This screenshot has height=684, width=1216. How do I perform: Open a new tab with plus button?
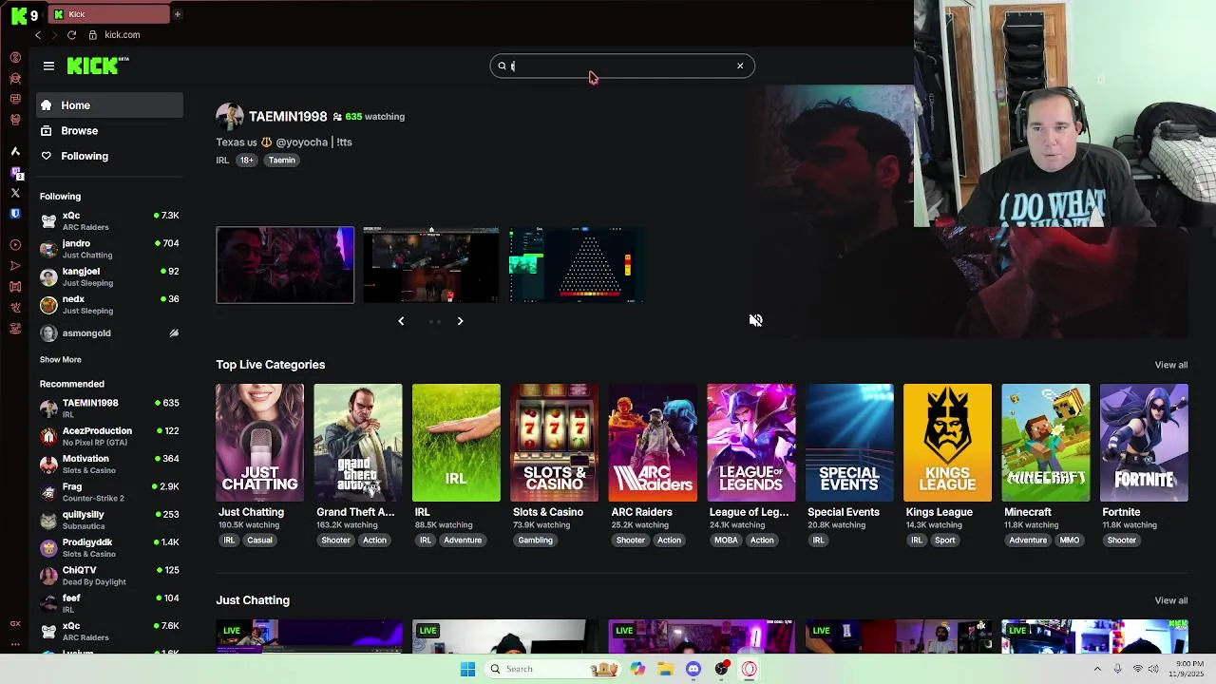pyautogui.click(x=177, y=14)
